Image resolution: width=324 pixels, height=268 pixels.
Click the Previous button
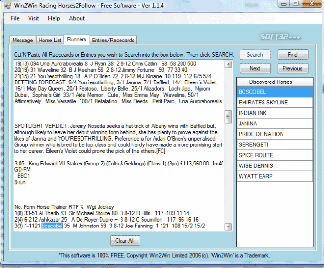[293, 68]
